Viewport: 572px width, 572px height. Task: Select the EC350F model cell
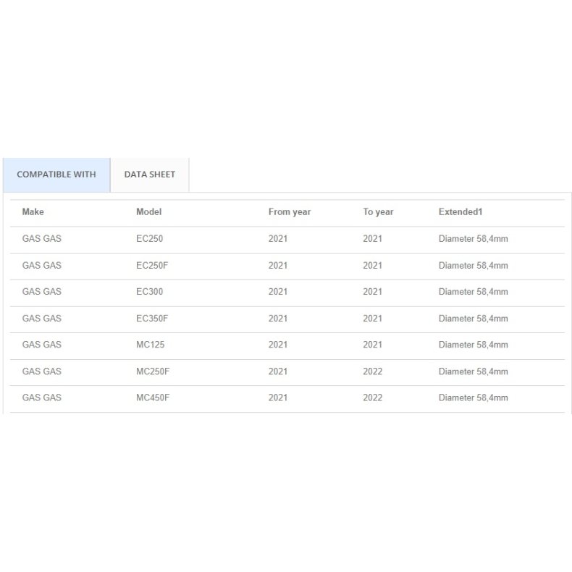[152, 319]
